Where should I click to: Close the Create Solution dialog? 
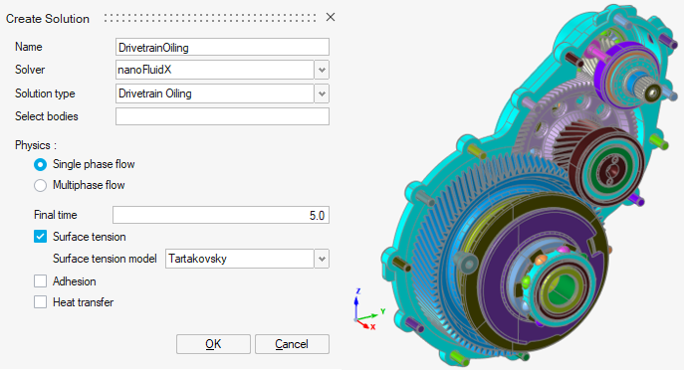tap(331, 17)
